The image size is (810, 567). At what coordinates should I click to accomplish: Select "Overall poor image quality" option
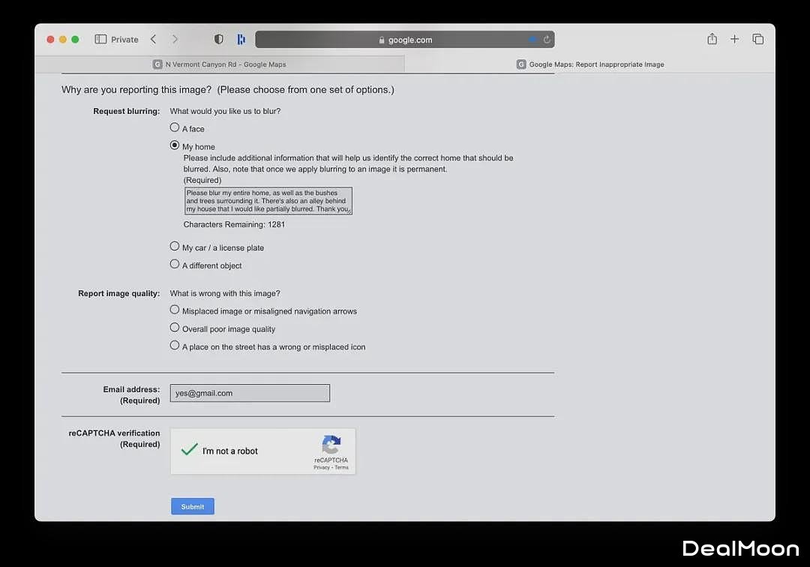175,328
